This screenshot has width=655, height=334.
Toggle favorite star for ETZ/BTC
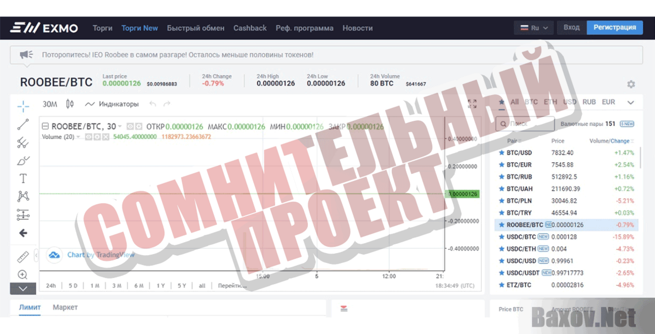tap(501, 285)
